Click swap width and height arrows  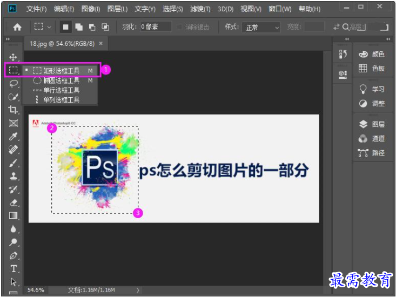(336, 27)
